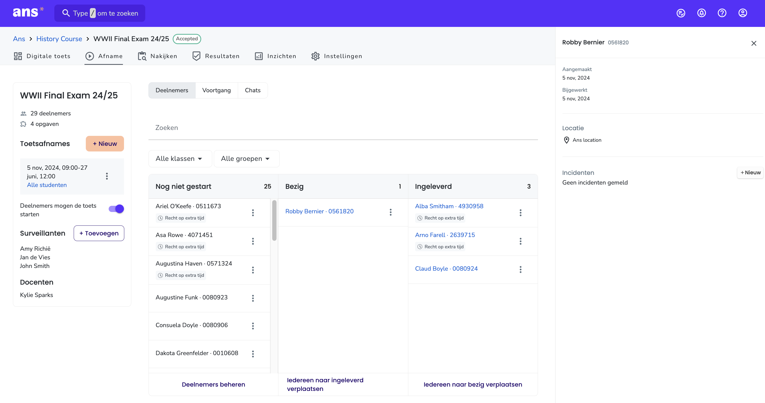Screen dimensions: 765x403
Task: Open the Instellingen tab
Action: (x=337, y=56)
